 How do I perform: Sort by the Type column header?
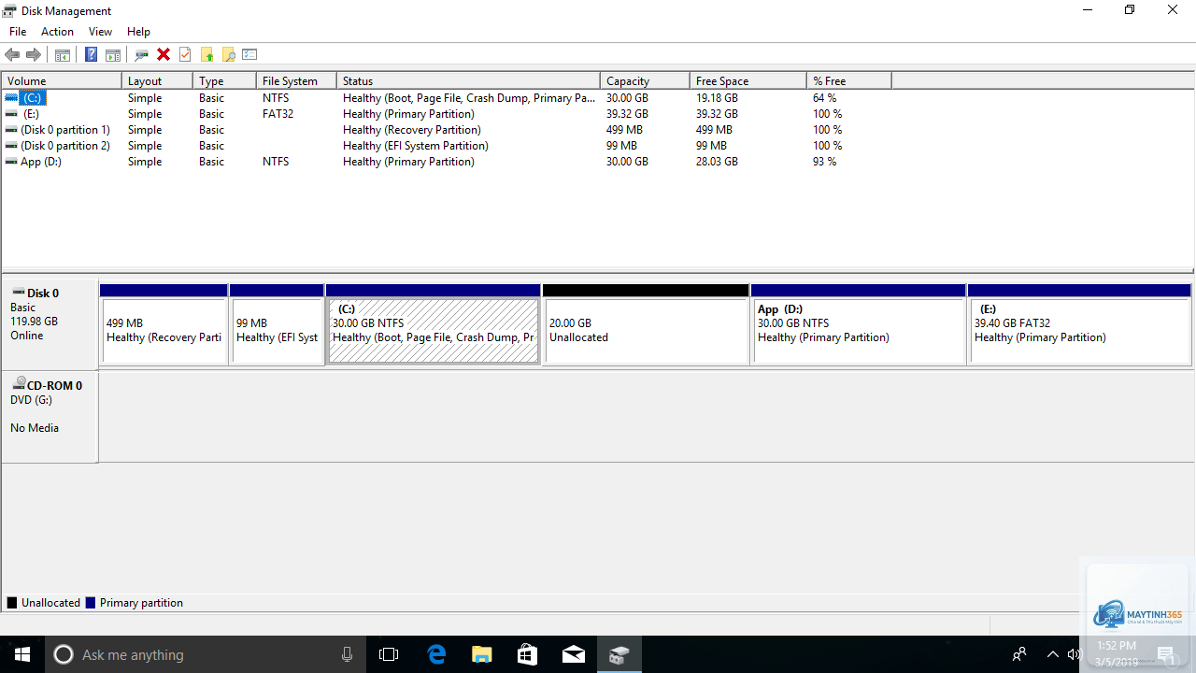224,81
